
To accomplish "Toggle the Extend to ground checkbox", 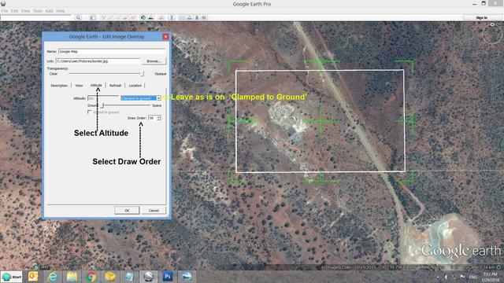I will click(89, 112).
